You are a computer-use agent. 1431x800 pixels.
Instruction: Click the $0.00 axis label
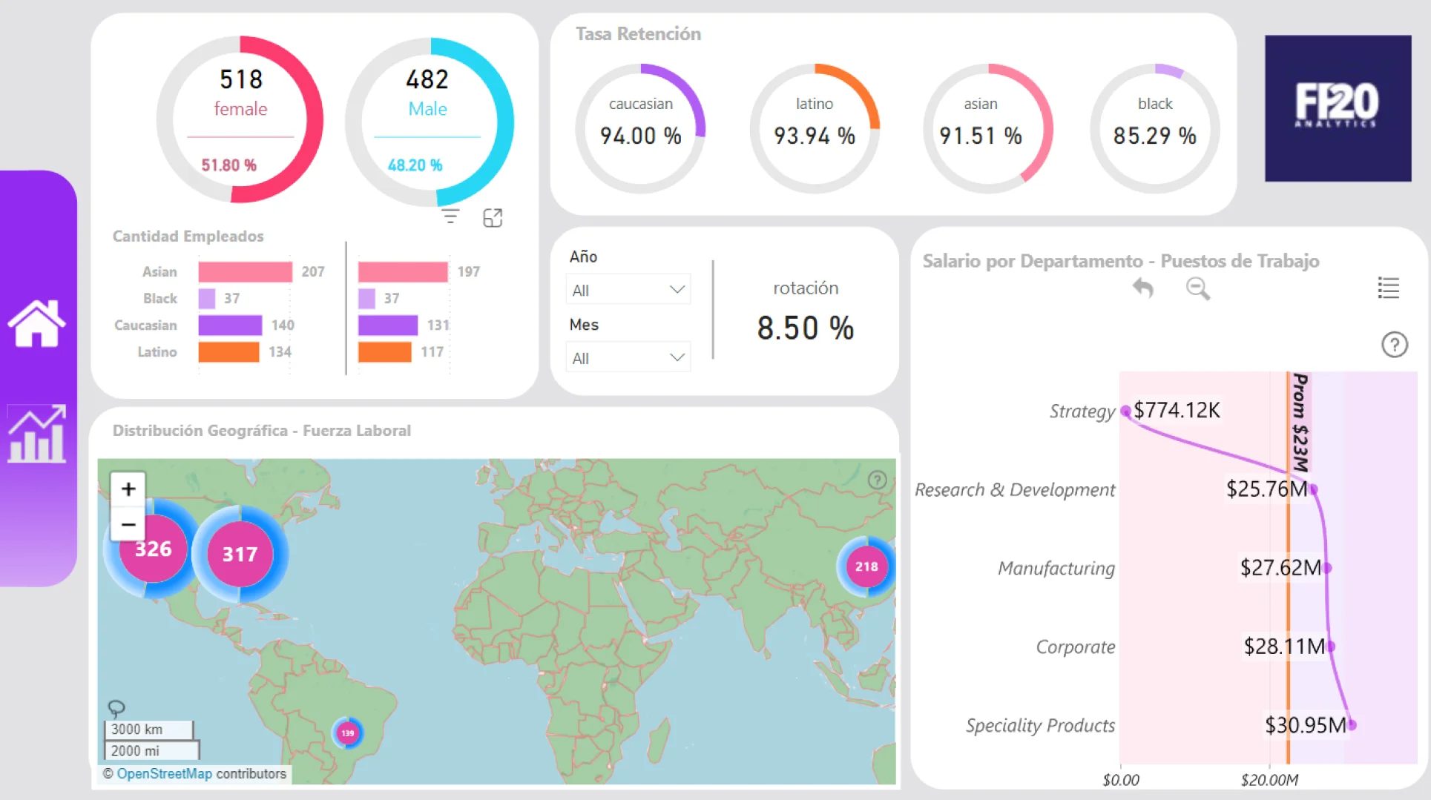(1120, 780)
